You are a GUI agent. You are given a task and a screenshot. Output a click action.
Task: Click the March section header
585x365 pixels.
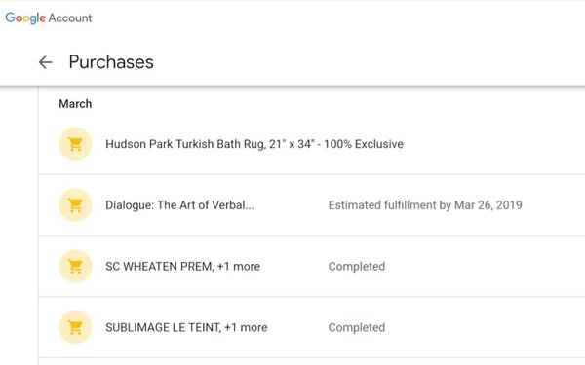tap(75, 104)
